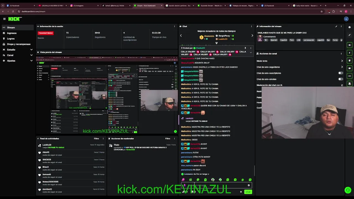Select the chill stream tag
This screenshot has width=354, height=199.
[x=298, y=40]
